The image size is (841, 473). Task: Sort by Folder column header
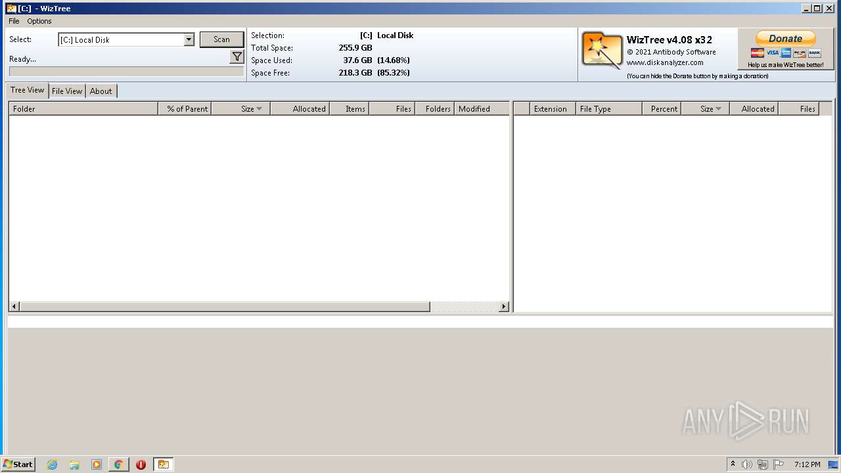point(83,108)
